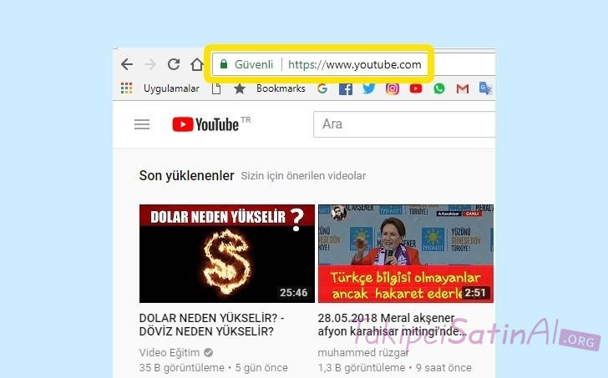Go to the browser home page icon
The width and height of the screenshot is (608, 378).
(197, 64)
